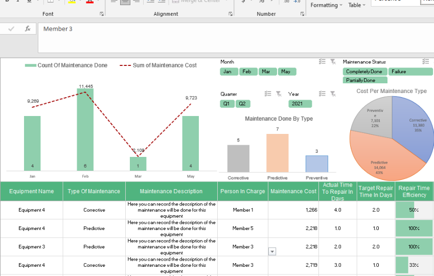Toggle the Jan month slicer item
The image size is (434, 276).
[x=228, y=72]
